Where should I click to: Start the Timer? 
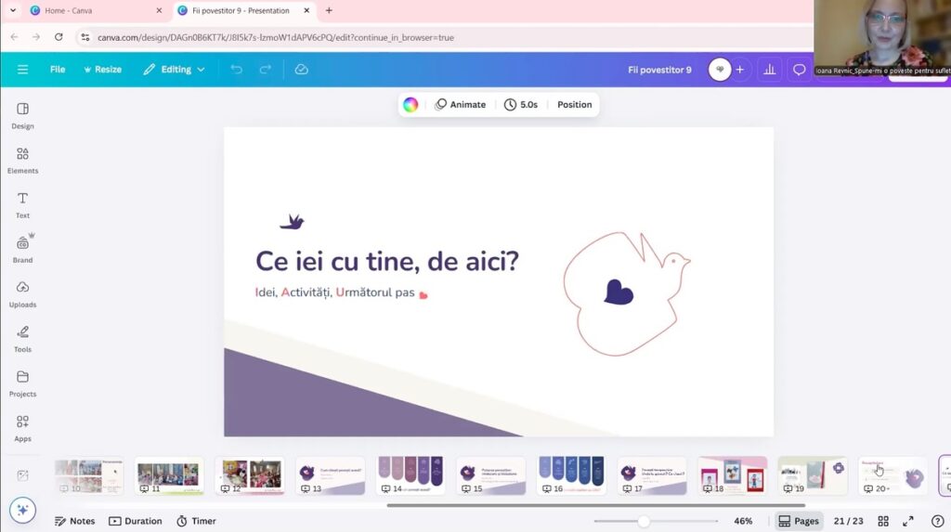196,521
